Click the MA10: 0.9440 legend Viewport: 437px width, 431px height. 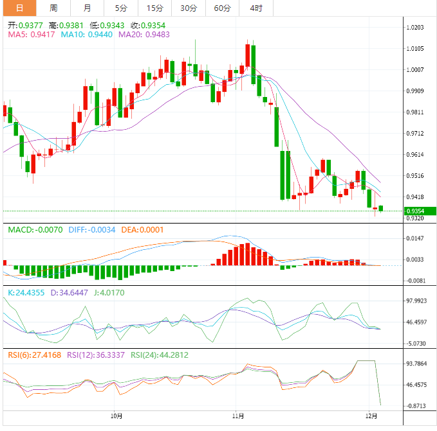click(87, 35)
